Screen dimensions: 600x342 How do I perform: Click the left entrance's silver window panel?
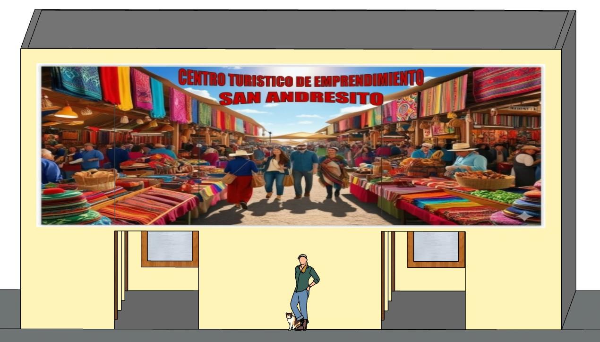170,246
